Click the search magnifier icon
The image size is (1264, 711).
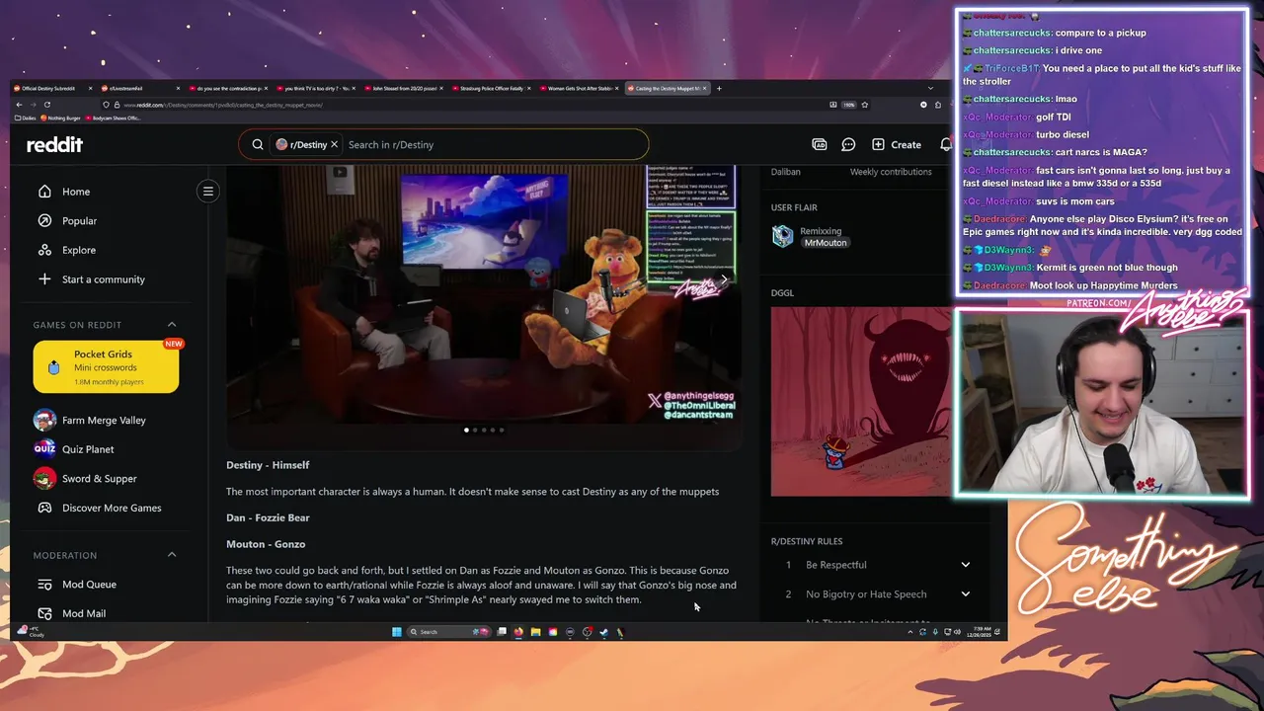click(x=258, y=144)
